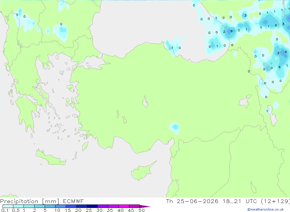Select the 40–45 mm magenta legend swatch
This screenshot has width=290, height=212.
point(124,206)
